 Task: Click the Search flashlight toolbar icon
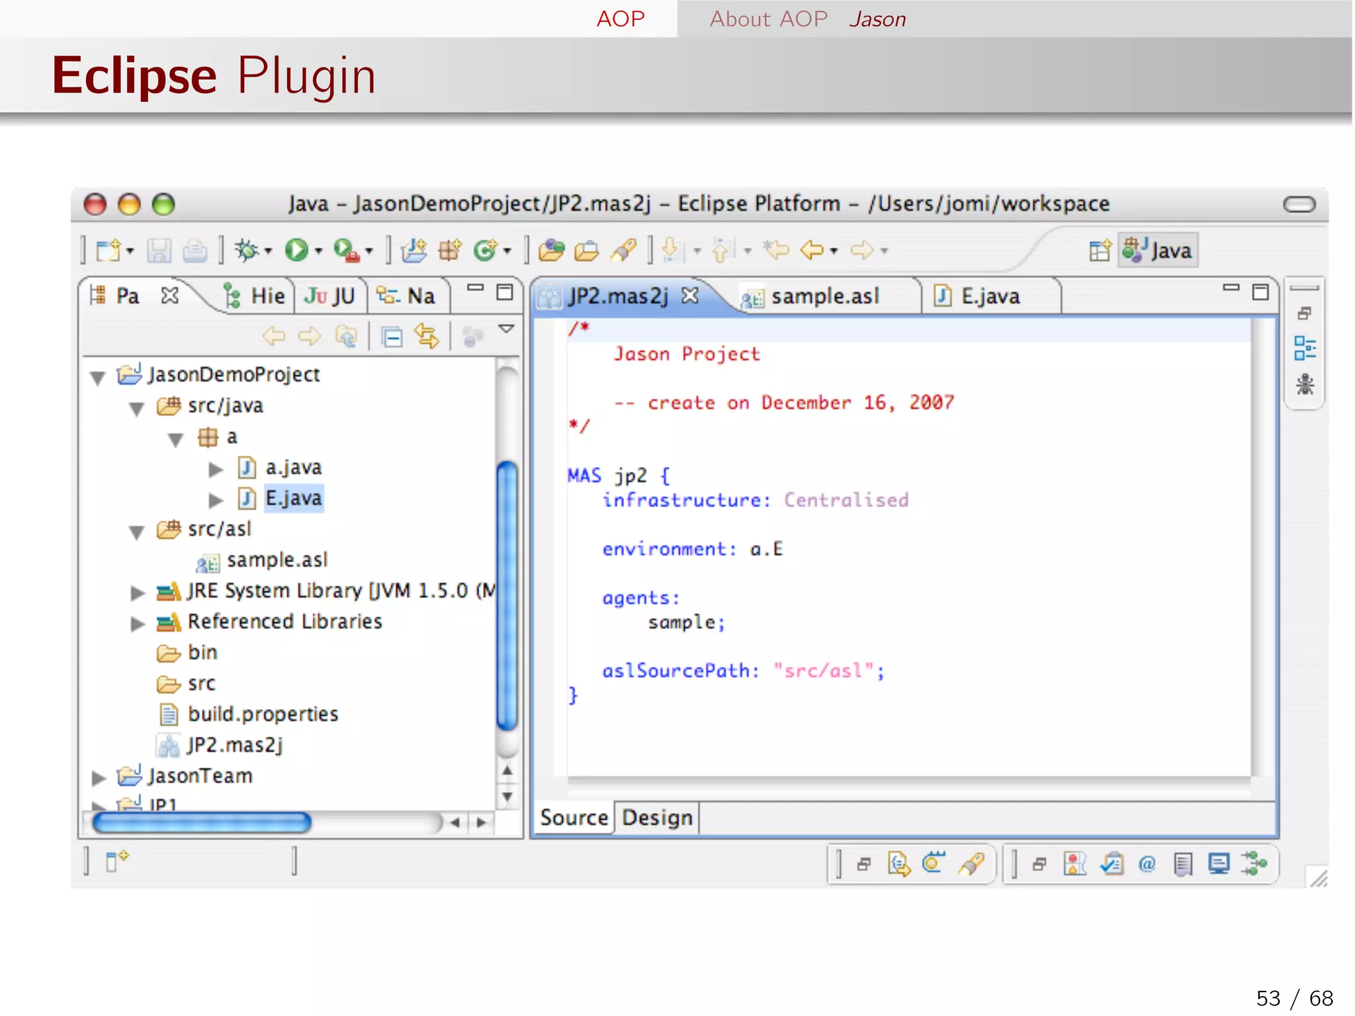tap(623, 250)
